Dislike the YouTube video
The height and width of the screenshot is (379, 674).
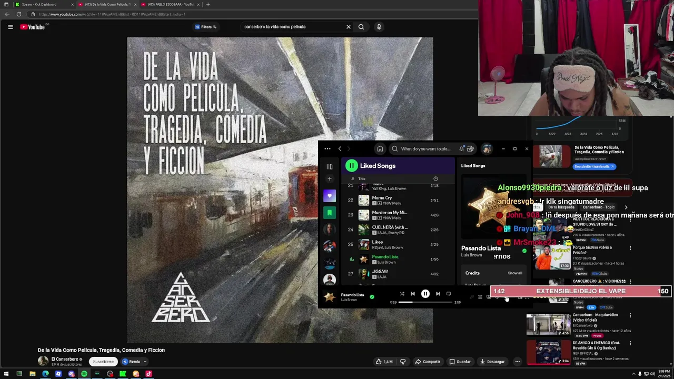403,362
